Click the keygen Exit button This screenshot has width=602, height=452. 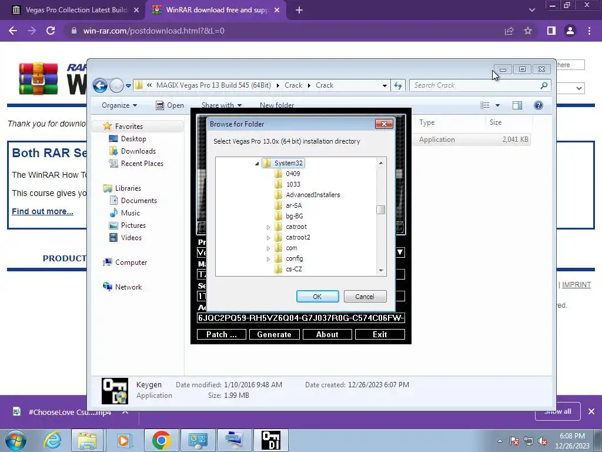pos(380,334)
